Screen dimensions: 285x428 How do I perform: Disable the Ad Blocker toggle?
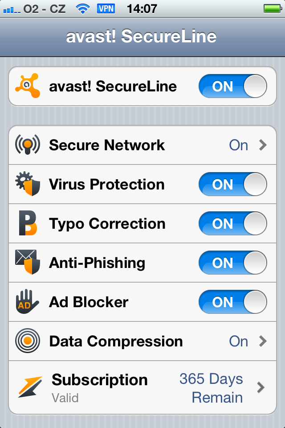point(232,302)
